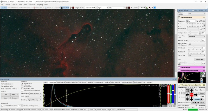
Task: Switch to the Drift Graph tab
Action: click(138, 82)
